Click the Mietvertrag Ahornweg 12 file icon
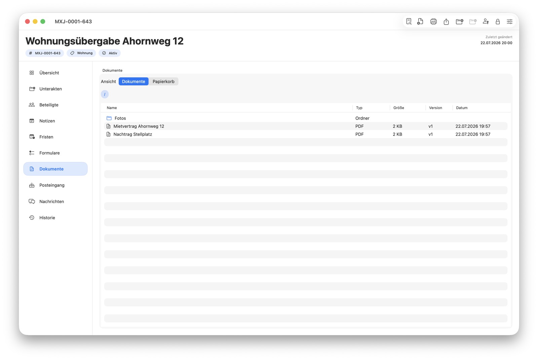538x360 pixels. 108,126
